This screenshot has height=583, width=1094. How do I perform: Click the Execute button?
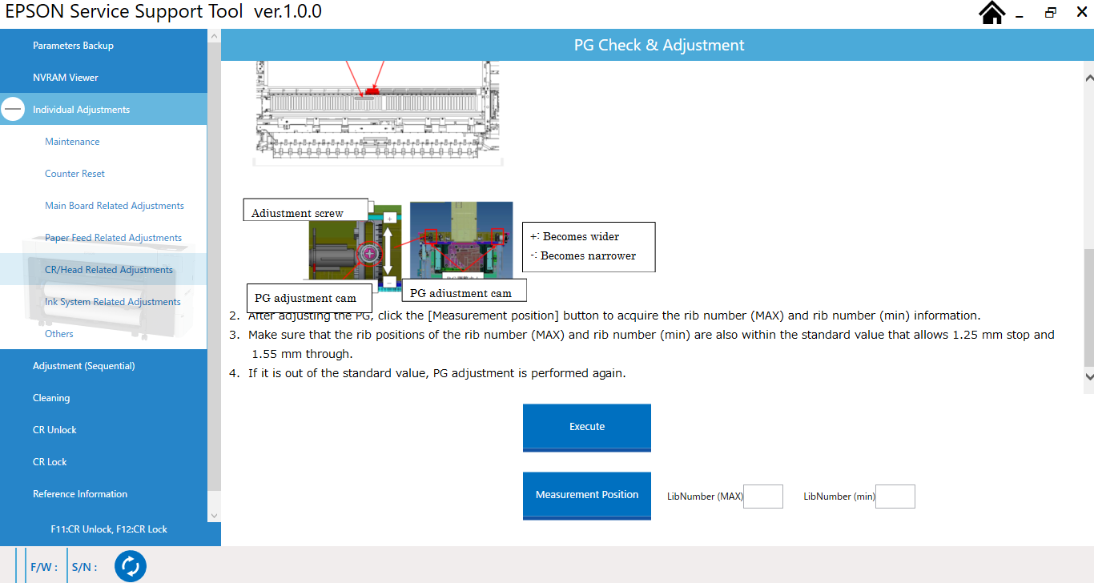587,428
